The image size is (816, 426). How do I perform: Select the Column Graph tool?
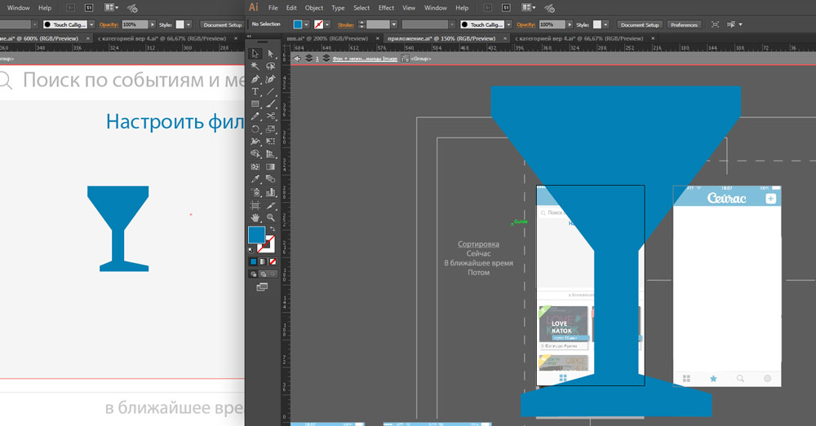tap(271, 192)
